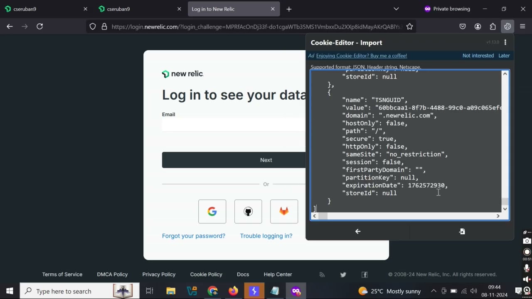Open the Help Center footer link
This screenshot has height=299, width=532.
[278, 274]
